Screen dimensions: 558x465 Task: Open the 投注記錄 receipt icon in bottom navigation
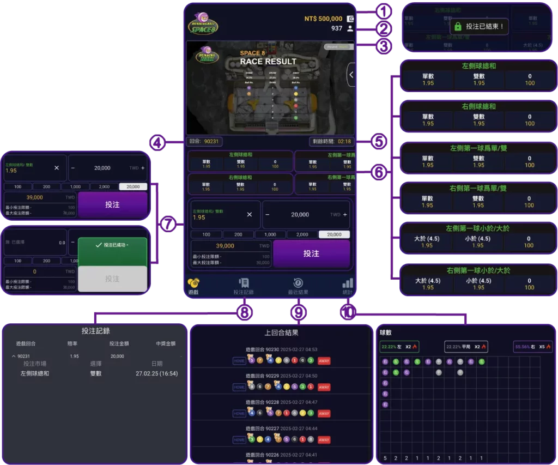[244, 283]
